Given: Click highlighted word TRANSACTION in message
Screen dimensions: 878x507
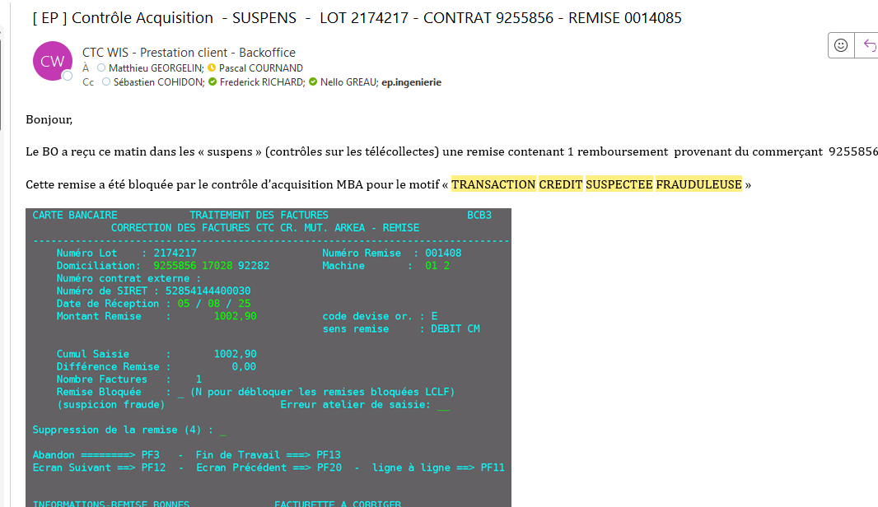Looking at the screenshot, I should pos(493,184).
